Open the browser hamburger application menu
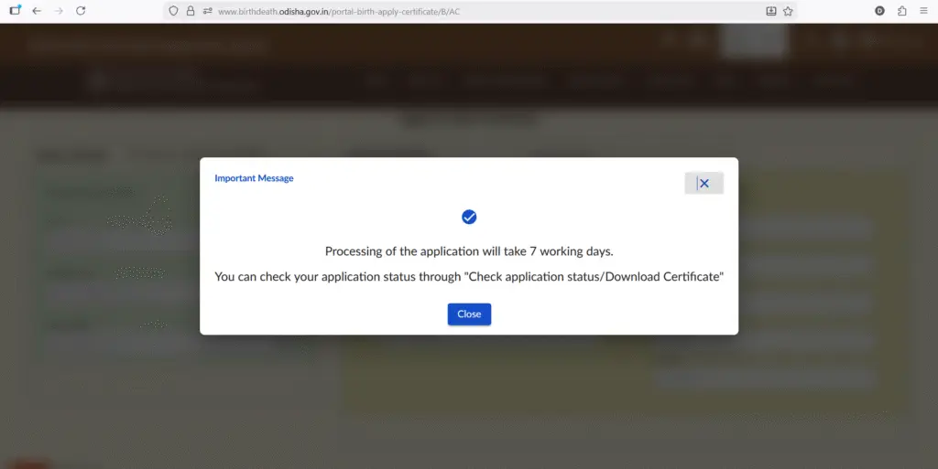Image resolution: width=938 pixels, height=469 pixels. (923, 11)
